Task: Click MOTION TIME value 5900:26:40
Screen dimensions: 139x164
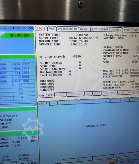Action: [x=79, y=41]
